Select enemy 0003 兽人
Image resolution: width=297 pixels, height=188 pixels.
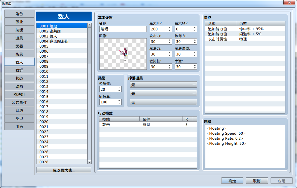point(62,36)
